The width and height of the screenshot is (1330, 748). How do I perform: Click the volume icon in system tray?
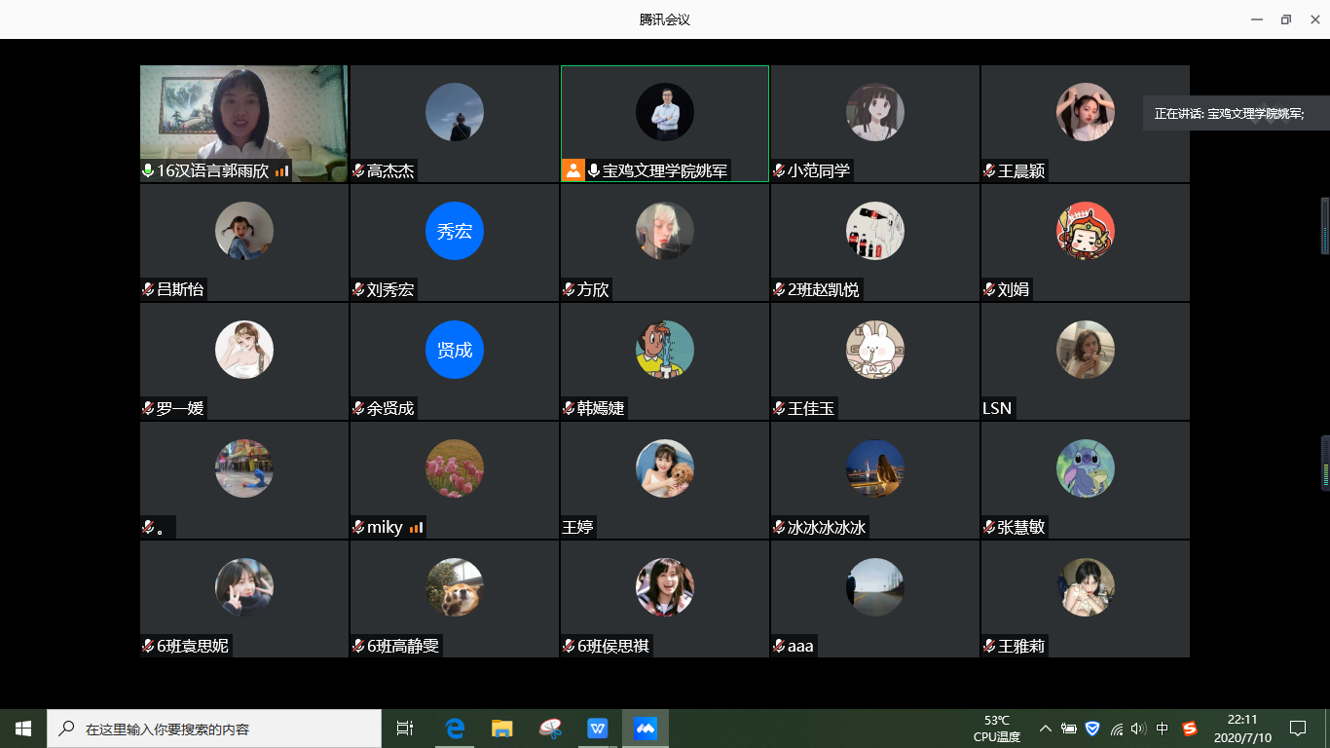pyautogui.click(x=1138, y=729)
